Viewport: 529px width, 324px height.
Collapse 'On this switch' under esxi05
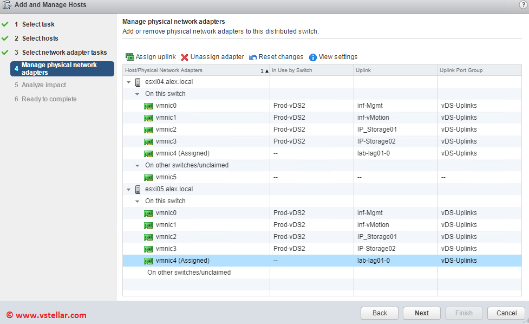click(138, 202)
